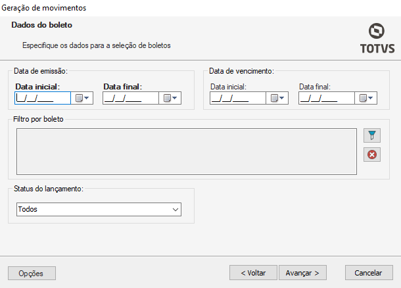The image size is (401, 288).
Task: Expand the Status do lançamento dropdown
Action: [175, 210]
